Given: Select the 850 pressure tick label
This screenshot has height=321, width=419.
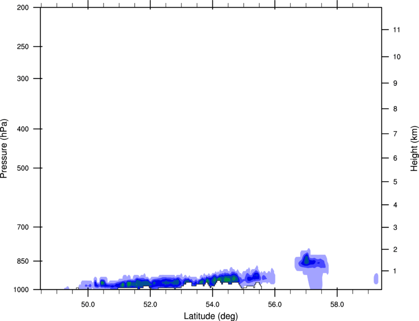Looking at the screenshot, I should (x=23, y=261).
